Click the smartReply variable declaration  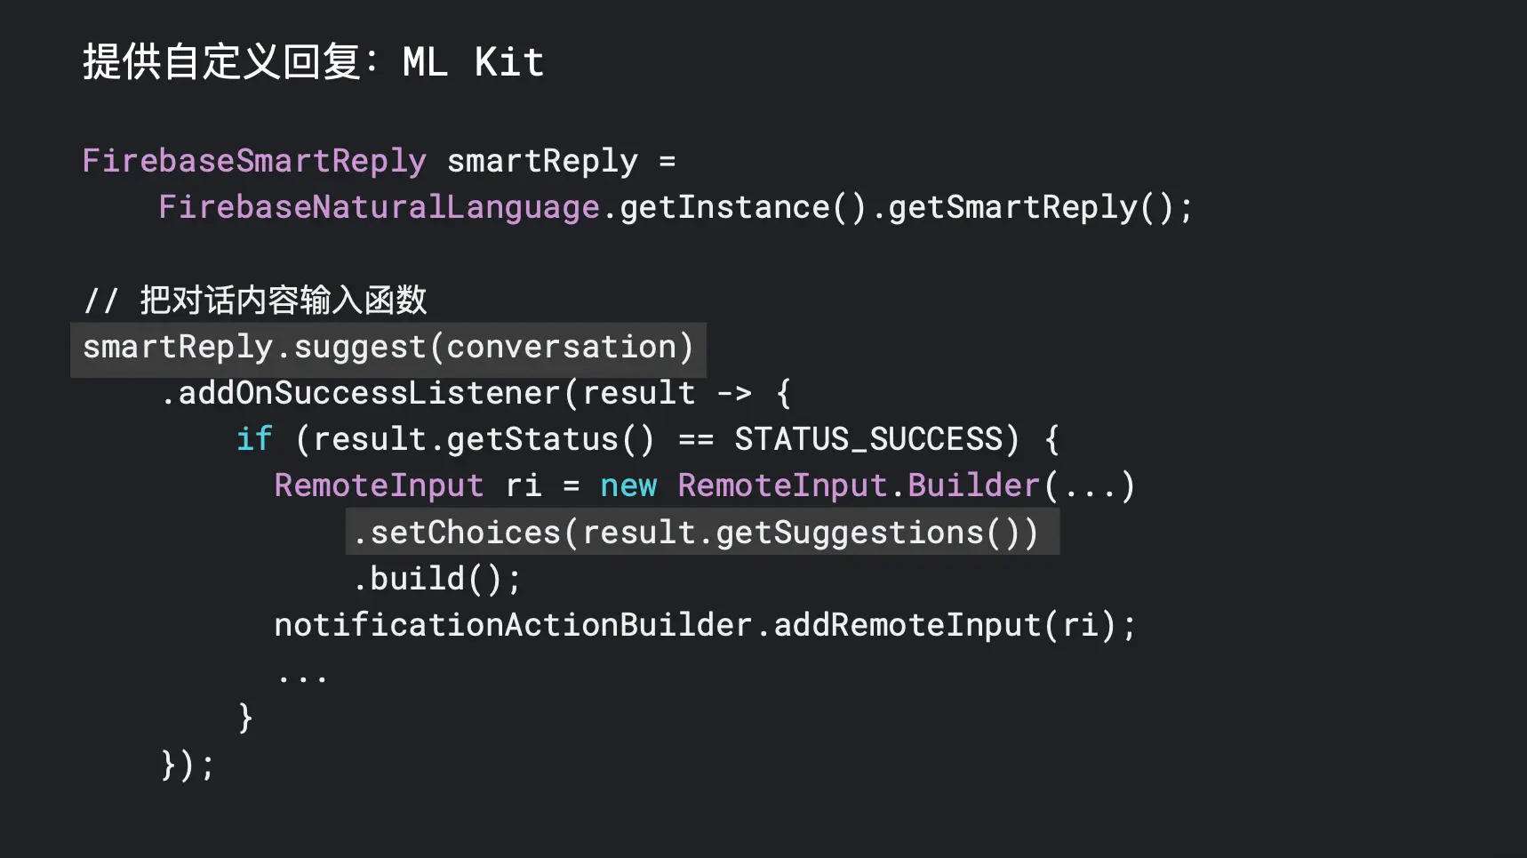542,161
